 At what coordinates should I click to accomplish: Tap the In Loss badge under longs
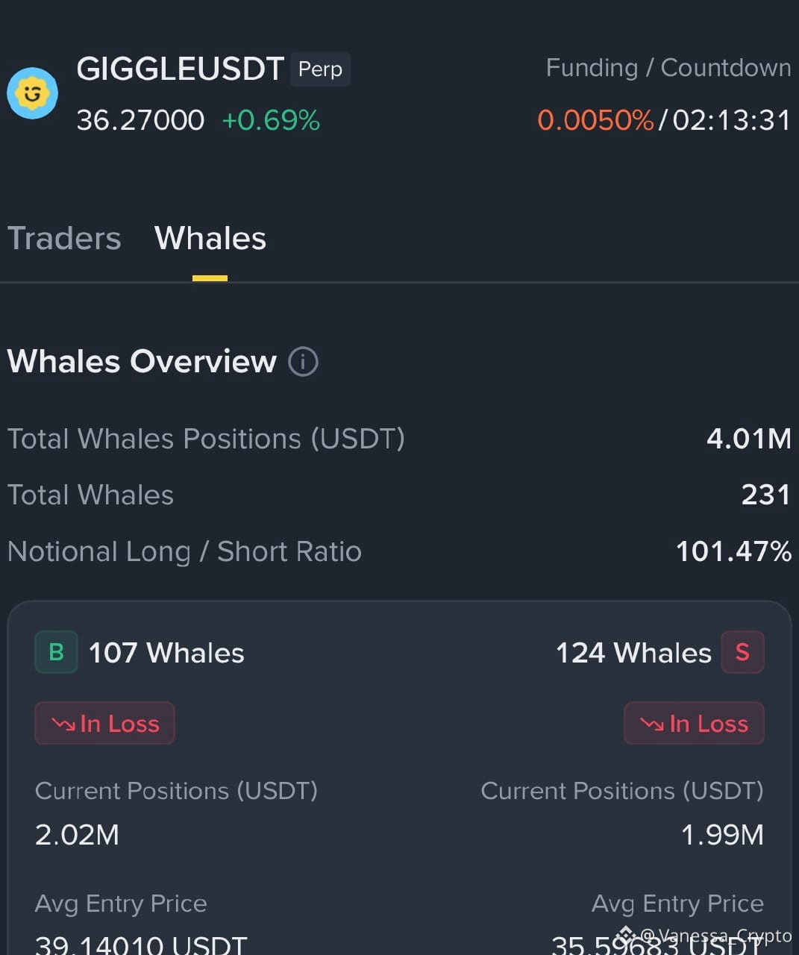104,723
